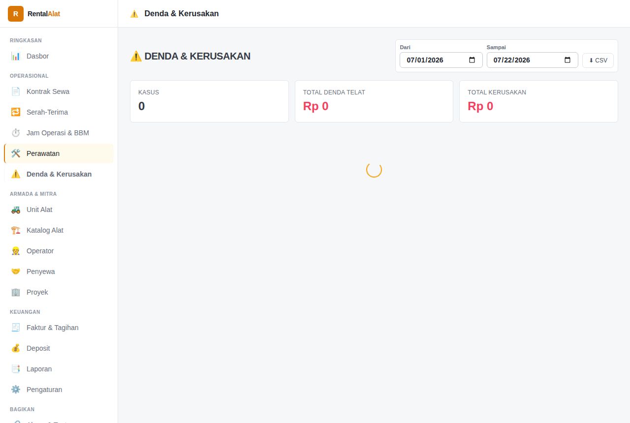Image resolution: width=630 pixels, height=423 pixels.
Task: Select the Katalog Alat crane icon
Action: pos(16,230)
